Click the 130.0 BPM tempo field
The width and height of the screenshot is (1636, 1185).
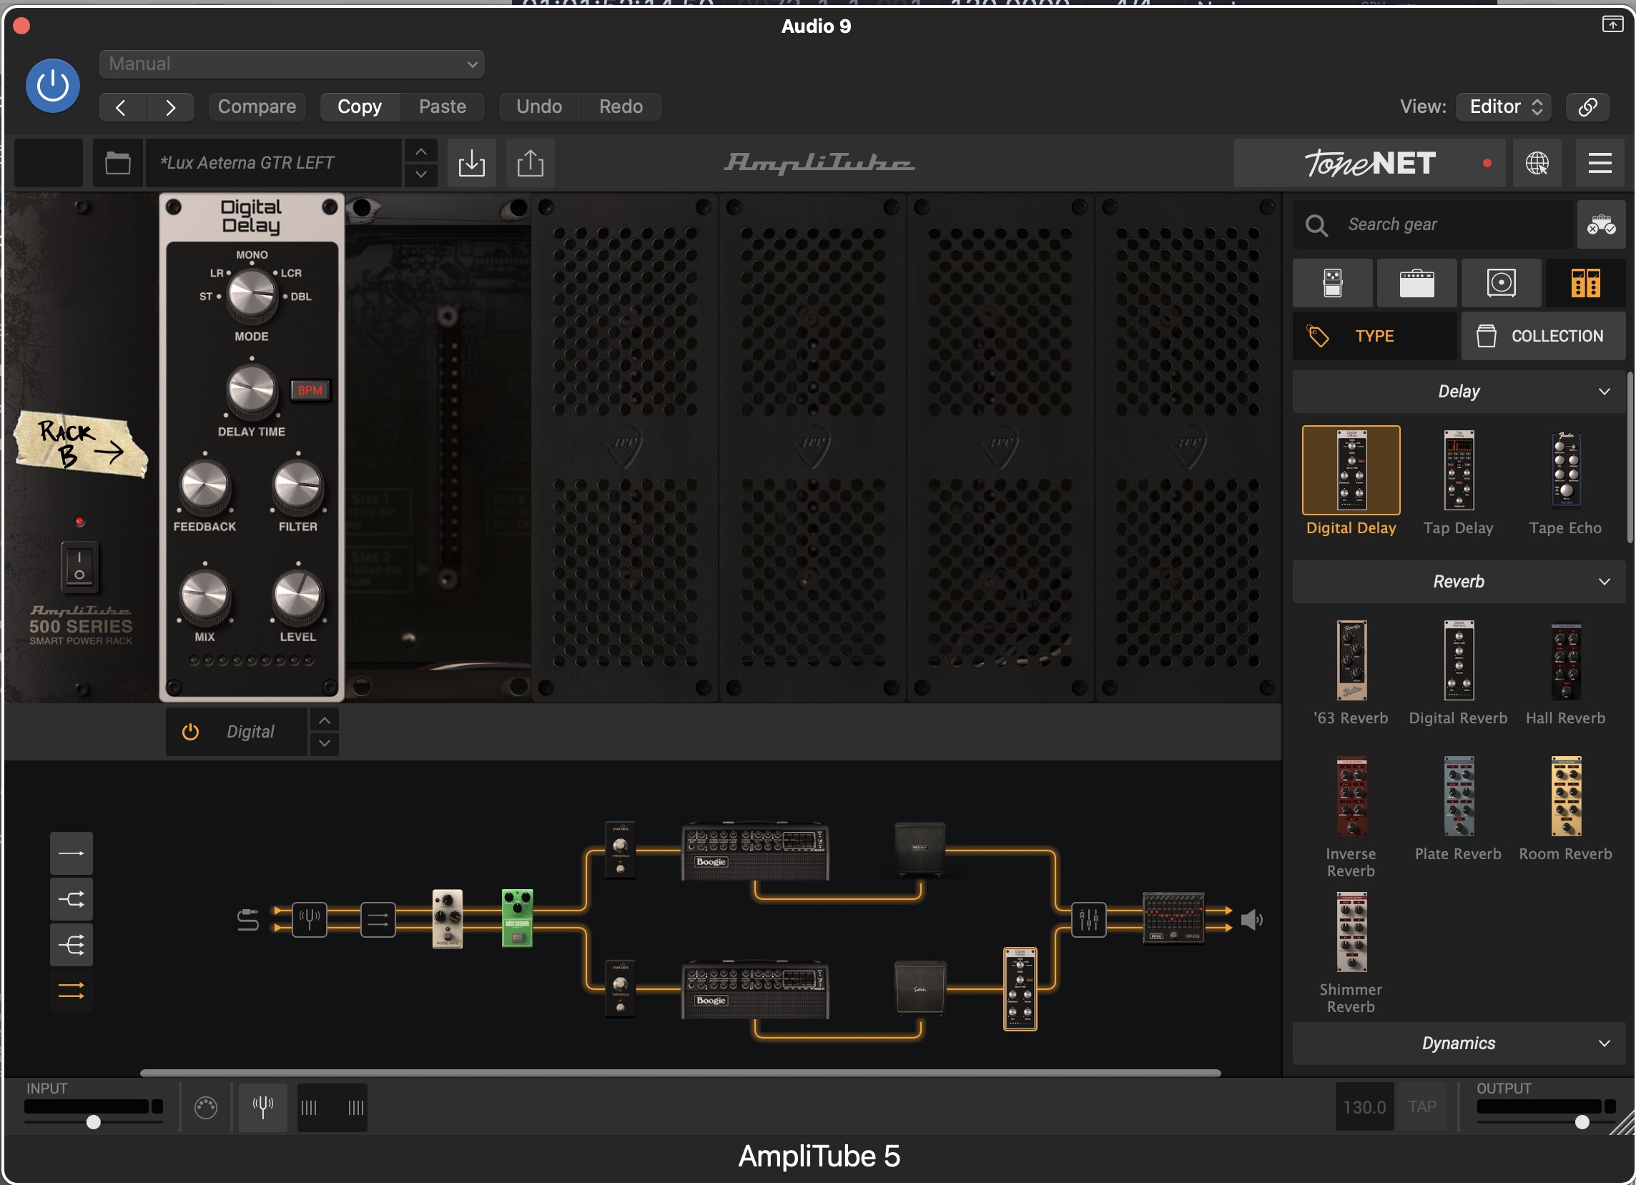(x=1365, y=1107)
